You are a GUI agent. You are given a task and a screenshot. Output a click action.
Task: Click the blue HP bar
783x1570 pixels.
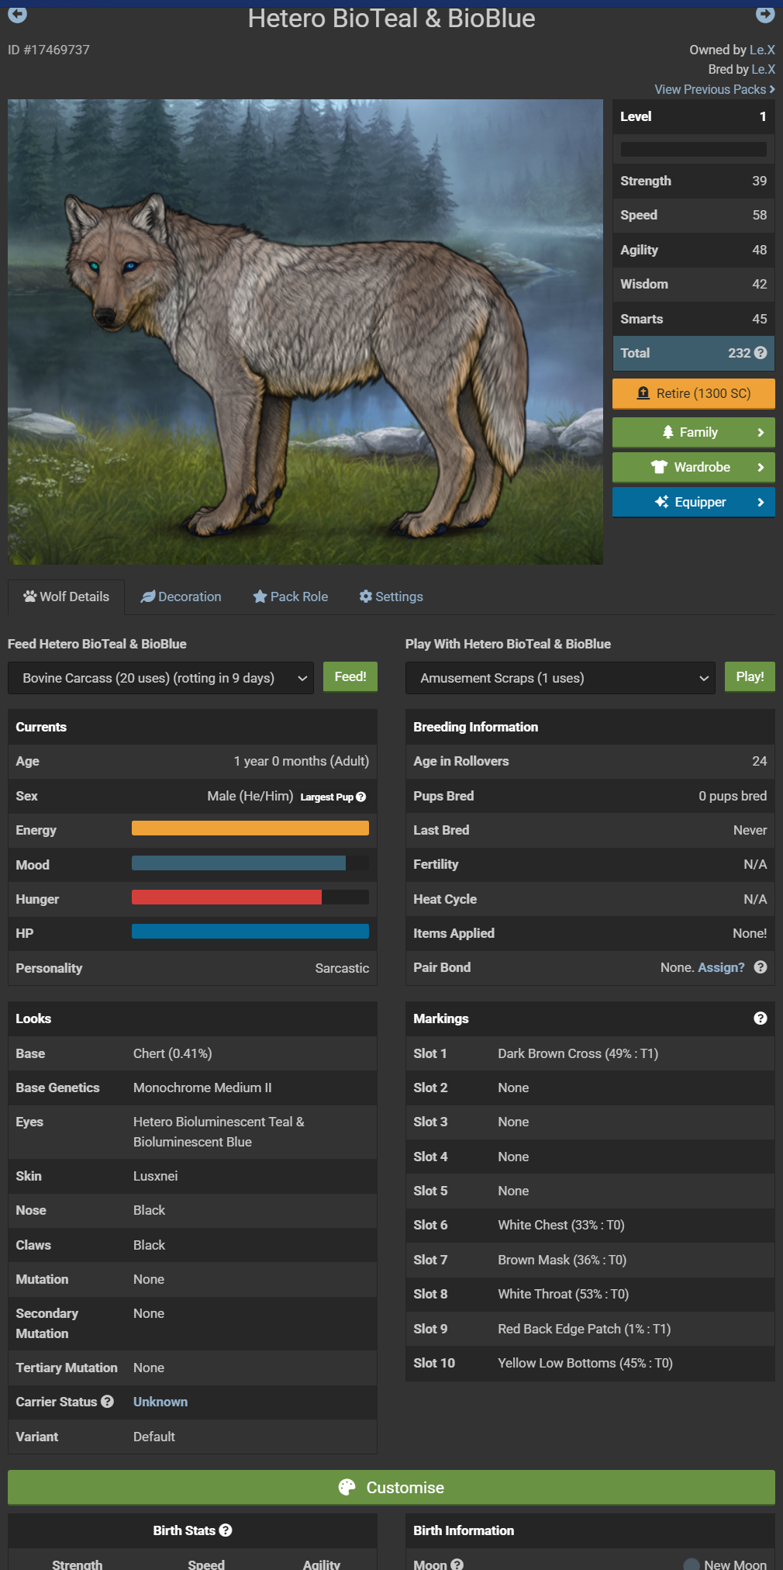(x=250, y=932)
